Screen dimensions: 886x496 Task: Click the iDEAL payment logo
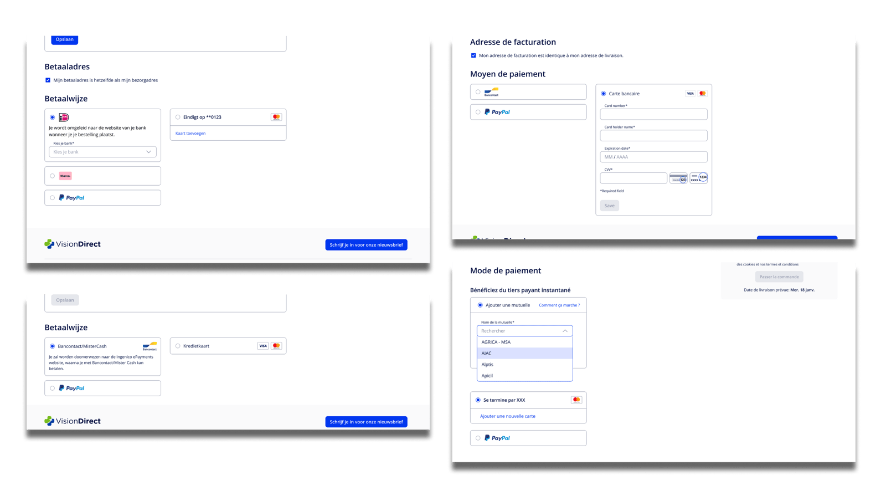[x=64, y=117]
